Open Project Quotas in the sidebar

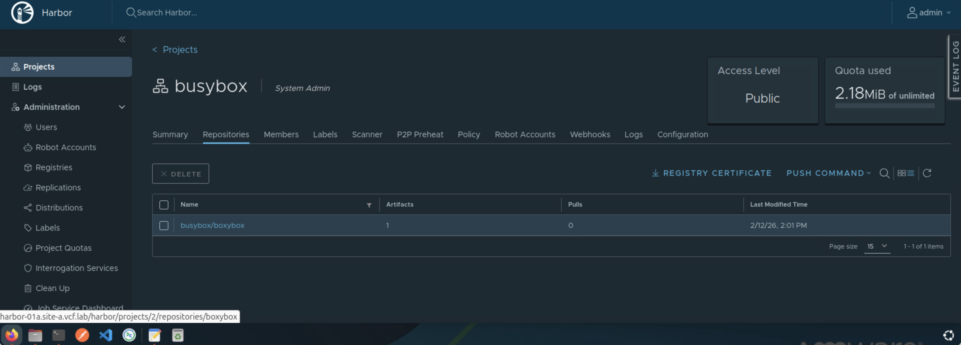point(63,248)
